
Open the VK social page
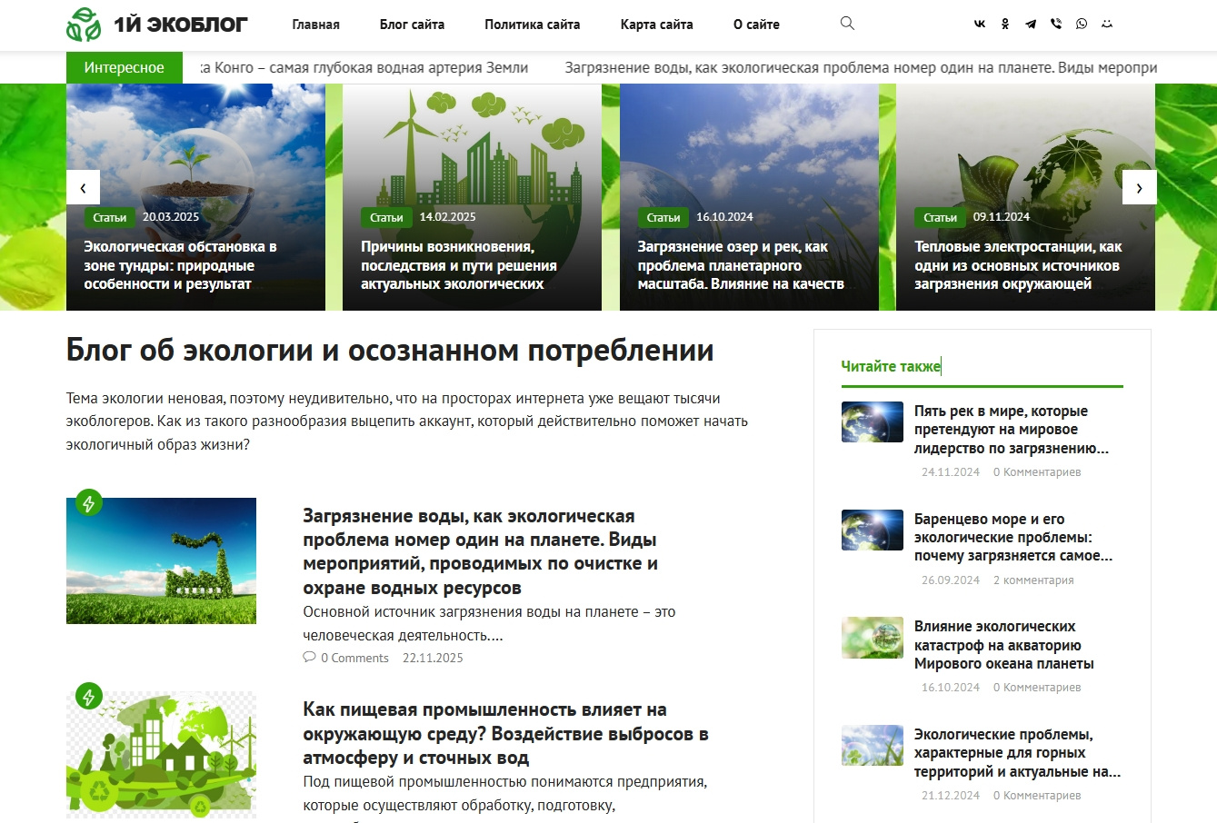tap(980, 25)
